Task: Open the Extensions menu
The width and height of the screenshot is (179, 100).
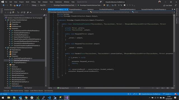Action: (58, 2)
